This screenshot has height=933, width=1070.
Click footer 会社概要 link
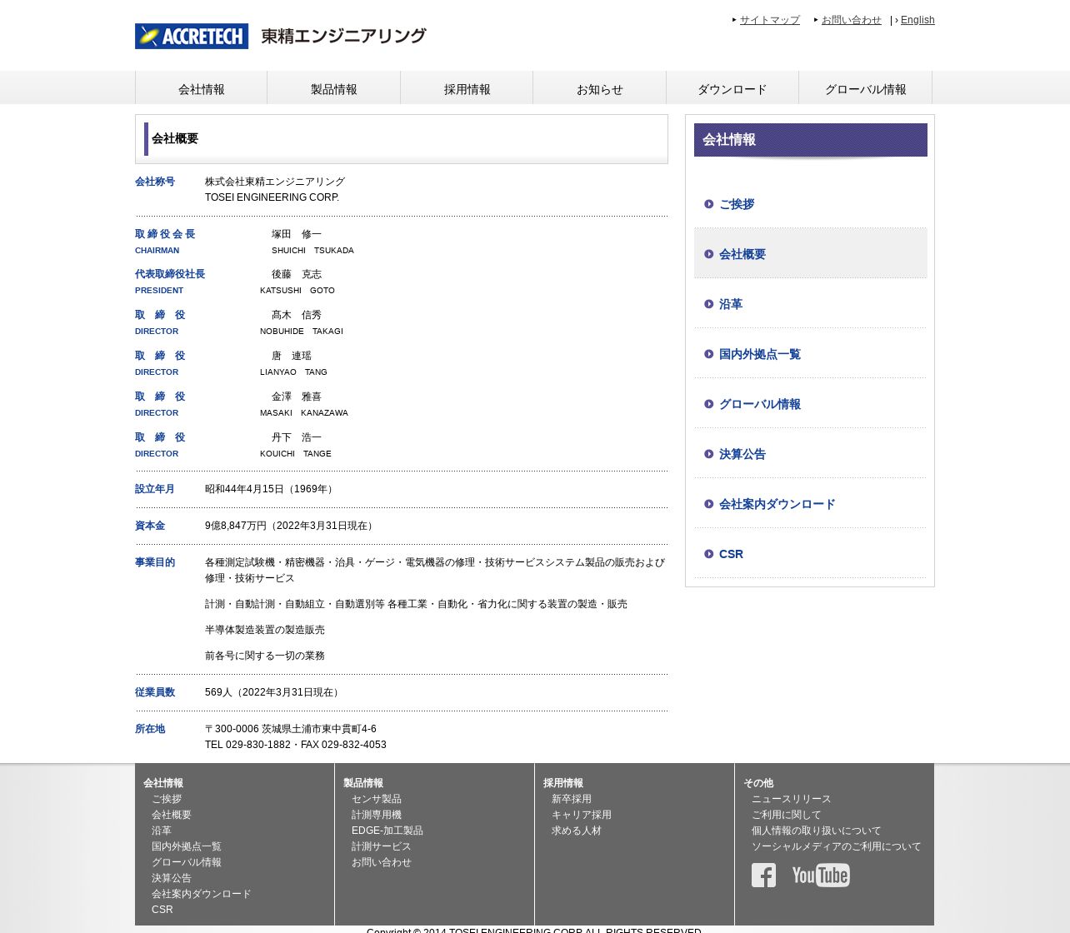tap(172, 815)
